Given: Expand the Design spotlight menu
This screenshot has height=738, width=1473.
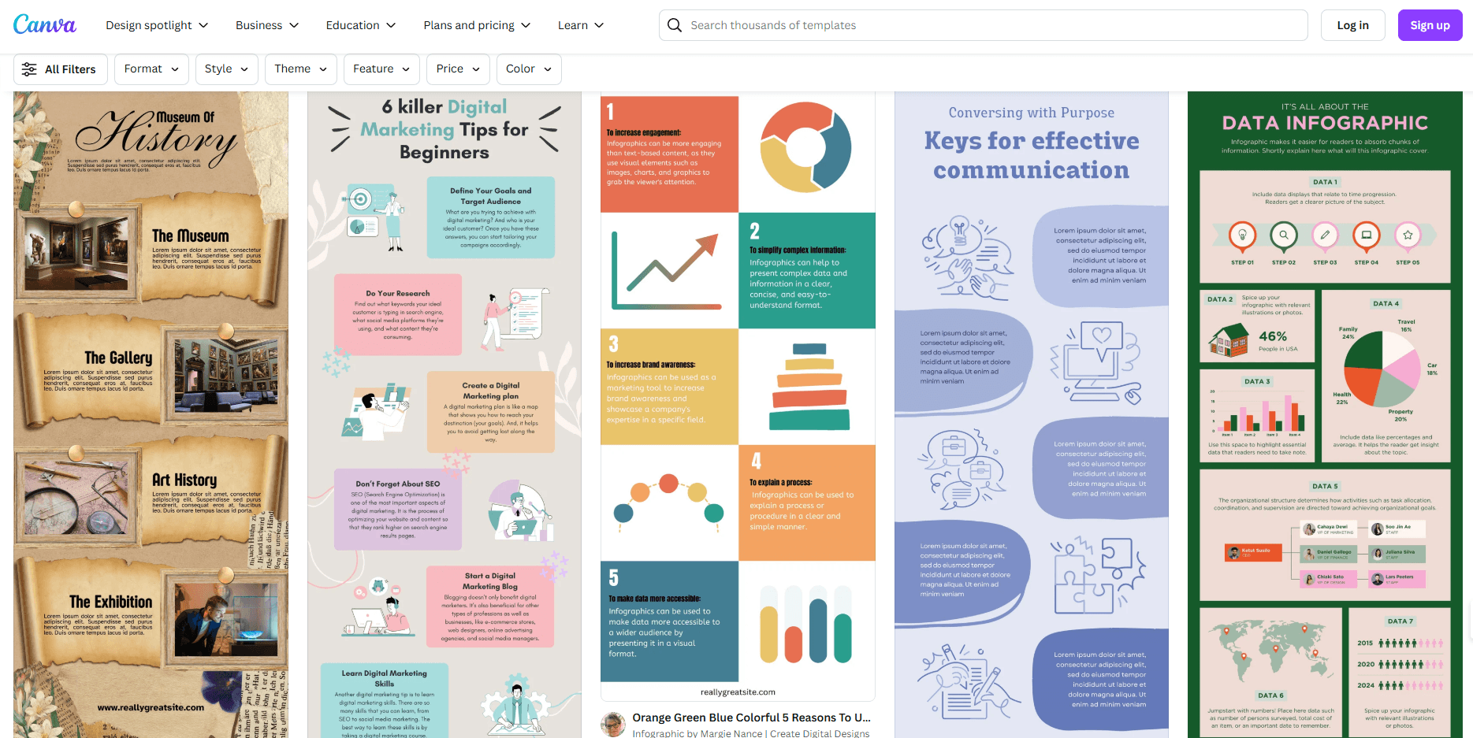Looking at the screenshot, I should tap(157, 25).
